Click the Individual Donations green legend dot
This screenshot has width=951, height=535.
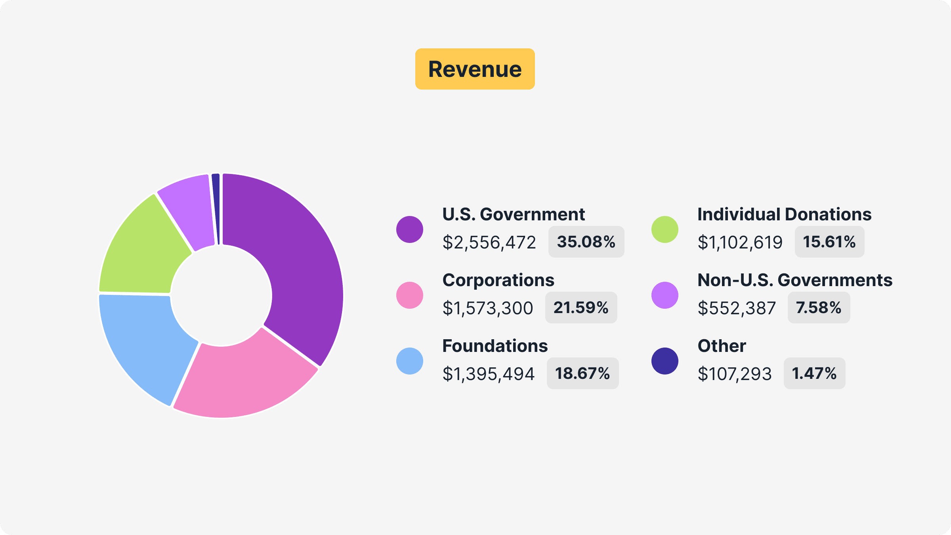pos(665,229)
